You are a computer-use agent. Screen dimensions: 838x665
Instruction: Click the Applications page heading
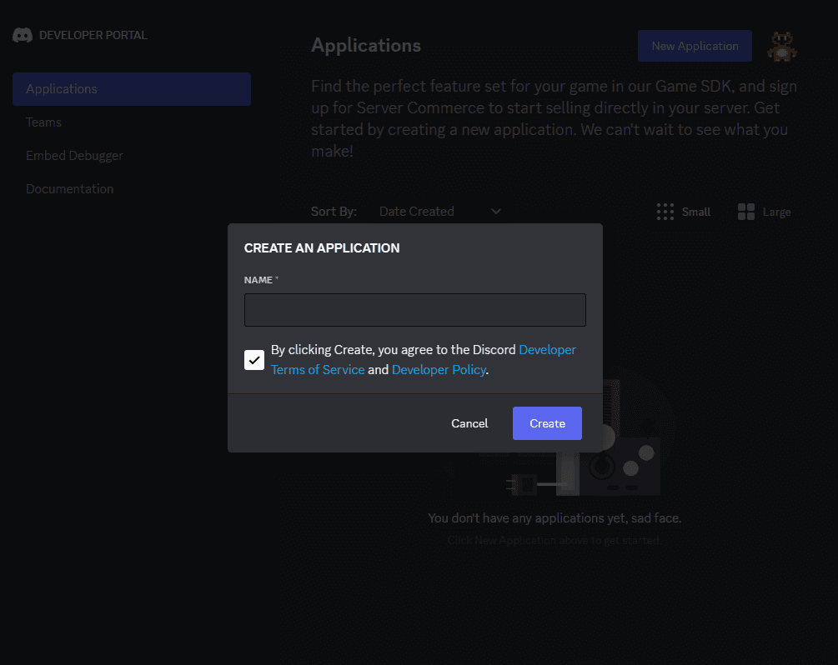[366, 45]
